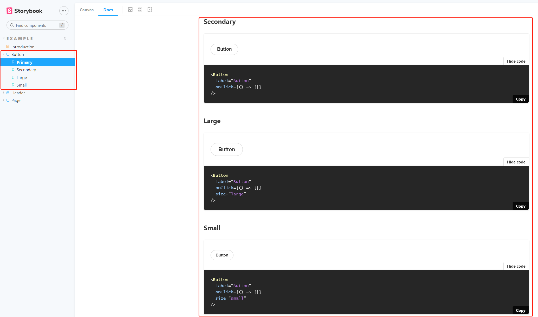Expand the Page component tree node
Image resolution: width=538 pixels, height=317 pixels.
point(4,100)
